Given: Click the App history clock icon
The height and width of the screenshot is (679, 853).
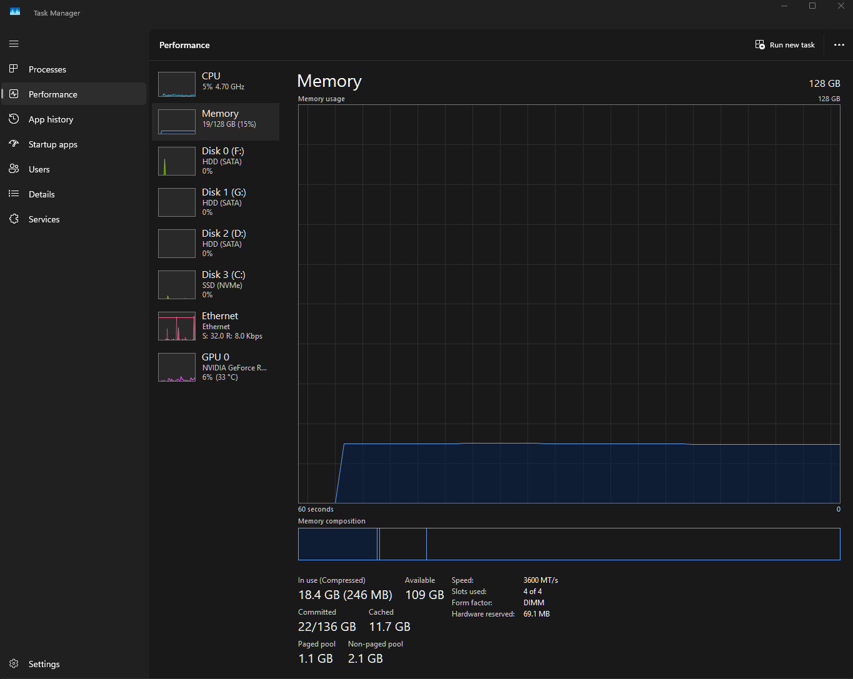Looking at the screenshot, I should click(14, 119).
